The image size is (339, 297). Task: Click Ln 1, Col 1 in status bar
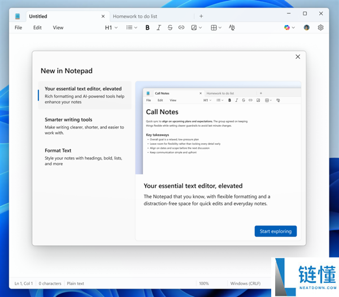24,283
